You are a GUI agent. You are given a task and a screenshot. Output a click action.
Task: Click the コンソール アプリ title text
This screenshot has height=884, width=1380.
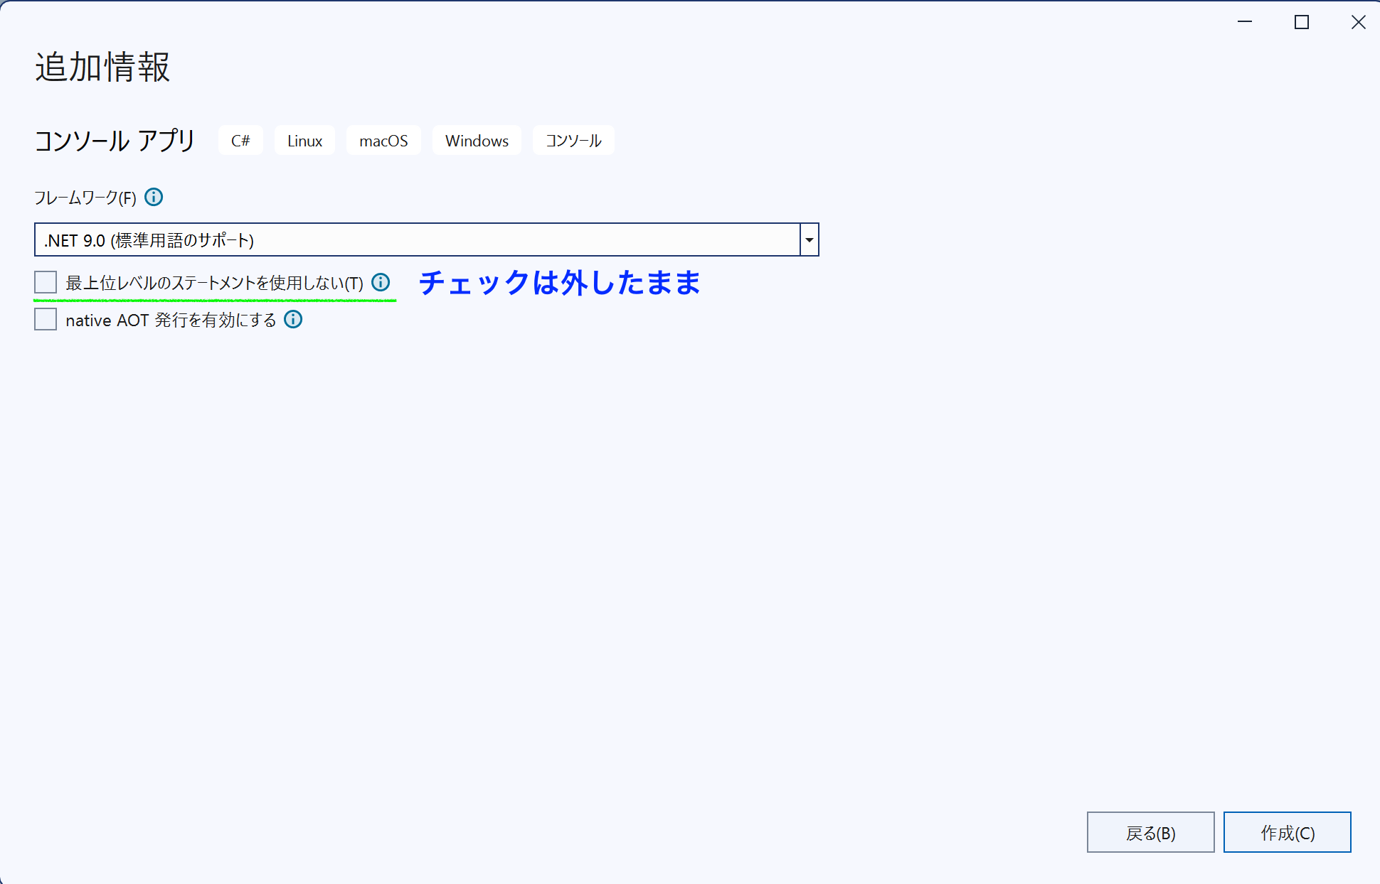pos(115,140)
